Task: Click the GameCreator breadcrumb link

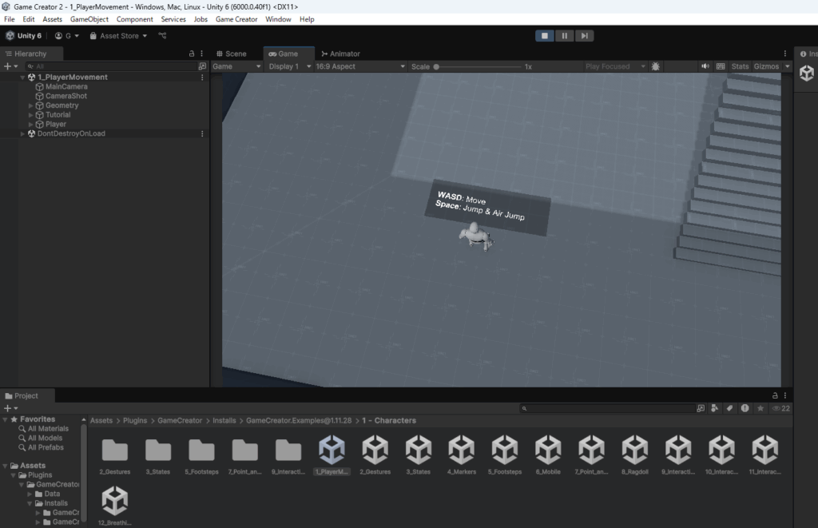Action: (180, 420)
